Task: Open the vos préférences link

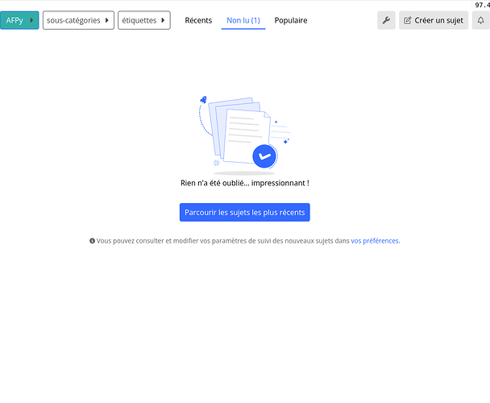Action: click(375, 241)
